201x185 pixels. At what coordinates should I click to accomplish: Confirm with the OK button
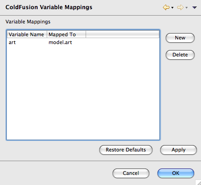176,173
